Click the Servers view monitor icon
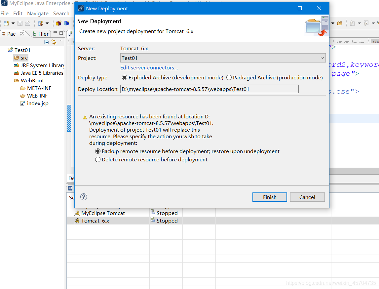Screen dimensions: 379x289 point(70,188)
